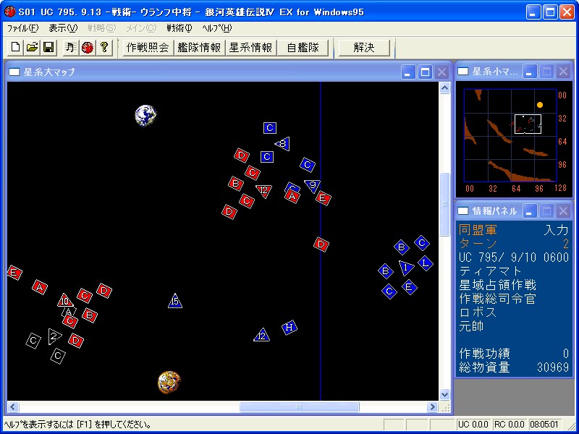Click 同盟軍 text in info panel
579x434 pixels.
click(x=478, y=230)
